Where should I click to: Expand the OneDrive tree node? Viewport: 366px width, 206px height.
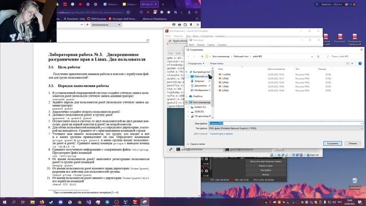(187, 96)
